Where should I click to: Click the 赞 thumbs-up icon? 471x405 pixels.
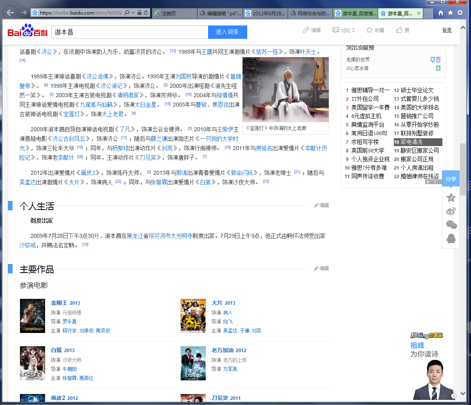pos(402,30)
